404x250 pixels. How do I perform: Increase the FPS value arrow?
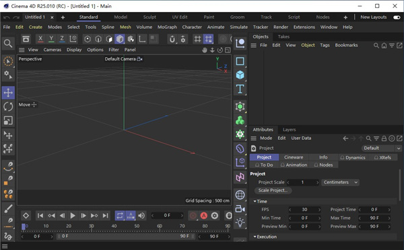pos(319,210)
